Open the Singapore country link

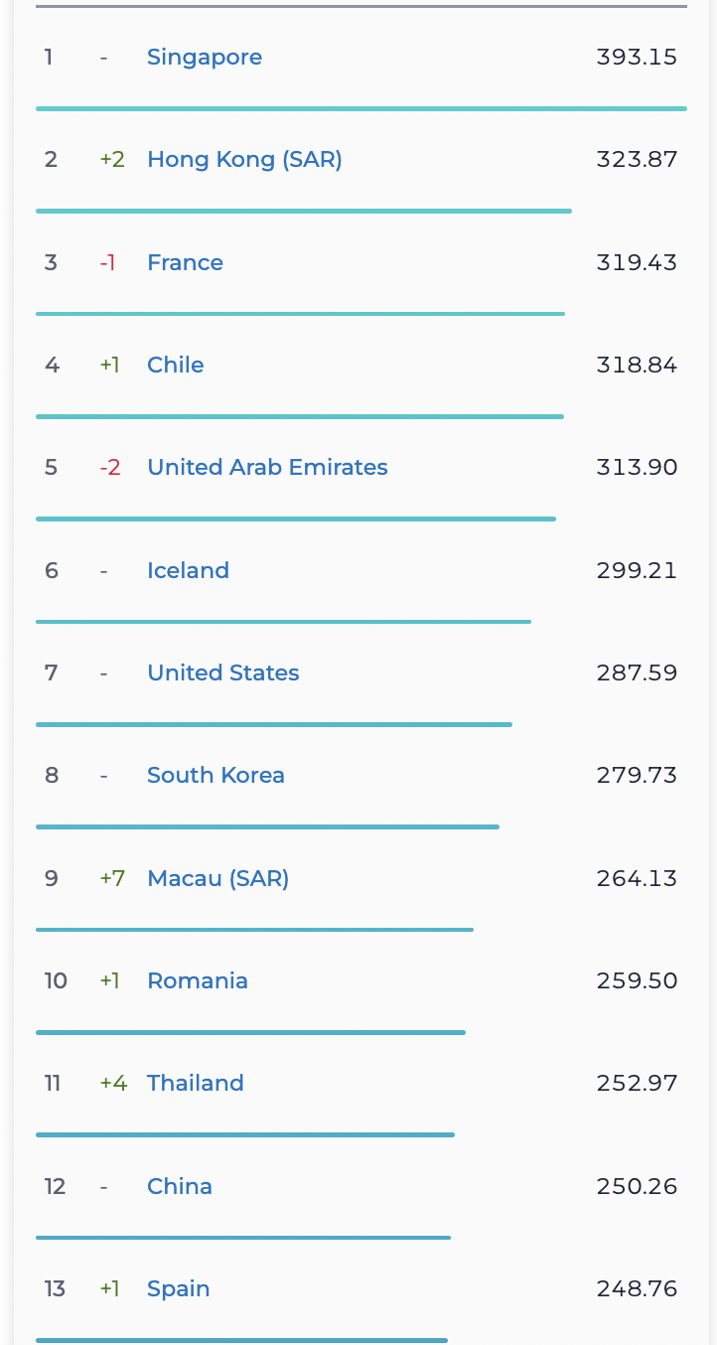pos(205,58)
